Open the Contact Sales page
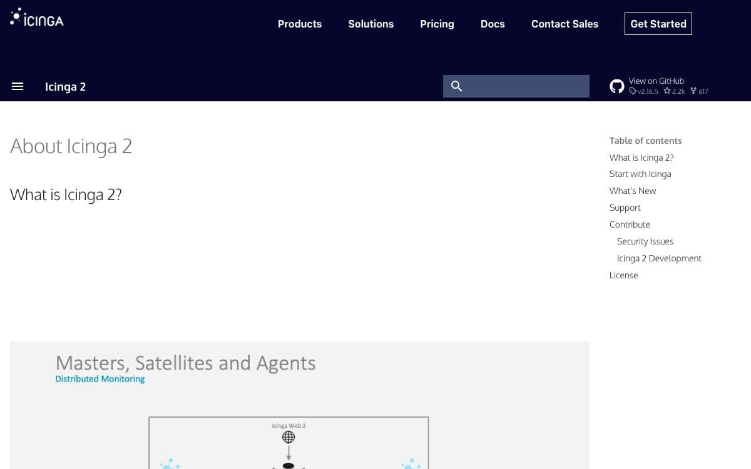751x469 pixels. [x=565, y=24]
